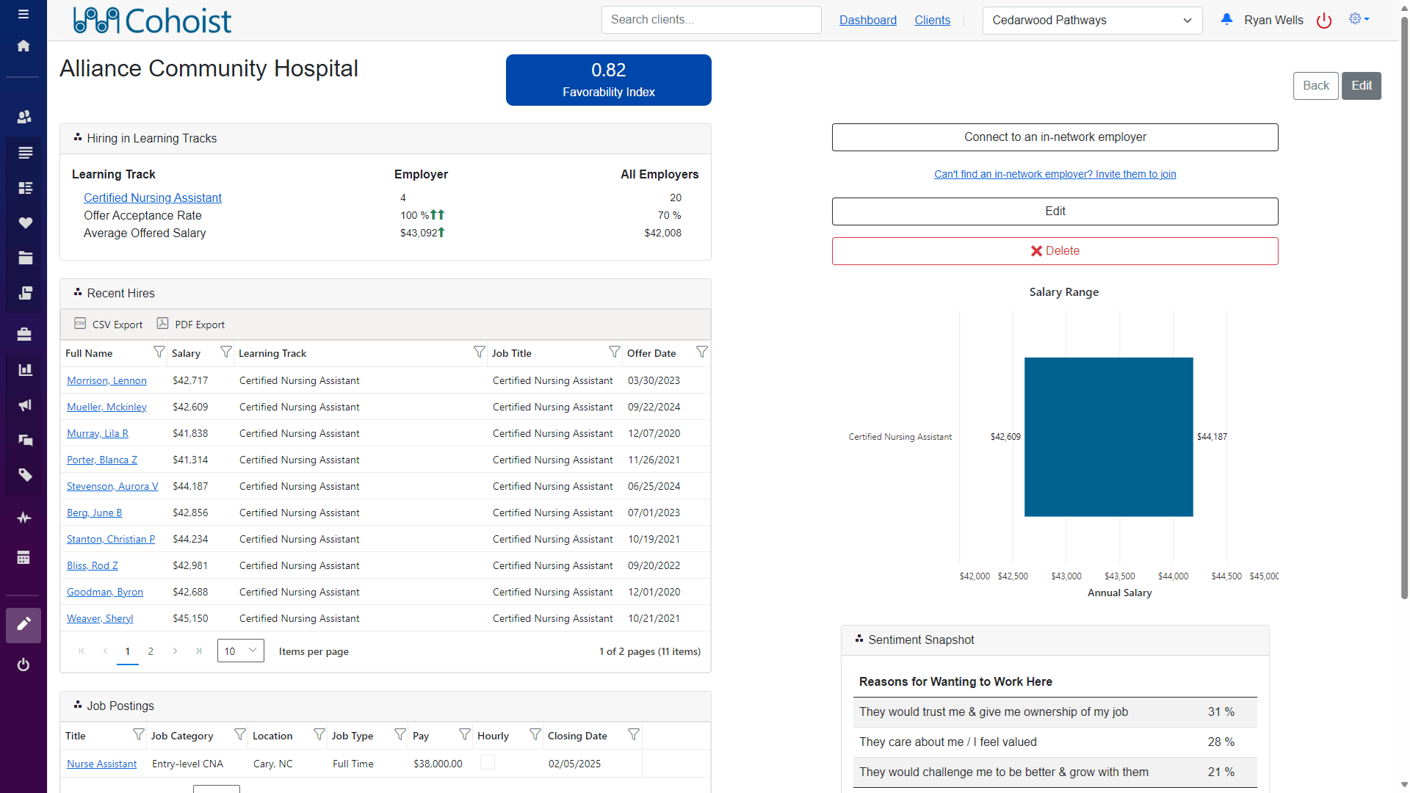Click the Favorability Index score bar
Viewport: 1410px width, 793px height.
coord(608,79)
